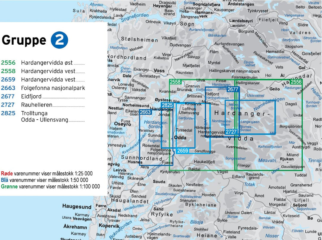Click legend entry 'Eidfjord'
Viewport: 322px width, 240px height.
(31, 96)
